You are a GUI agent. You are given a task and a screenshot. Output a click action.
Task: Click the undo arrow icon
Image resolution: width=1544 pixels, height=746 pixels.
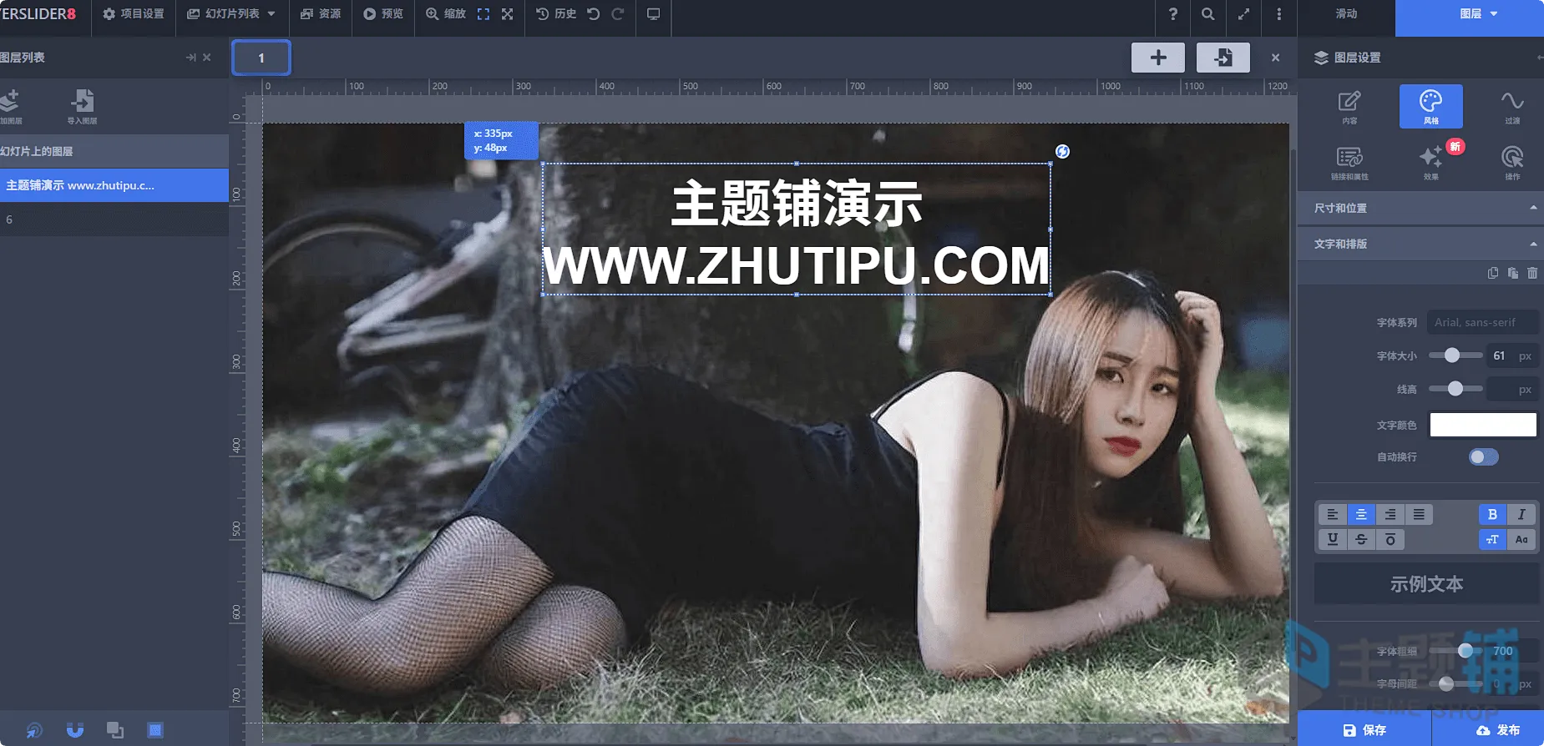point(594,14)
